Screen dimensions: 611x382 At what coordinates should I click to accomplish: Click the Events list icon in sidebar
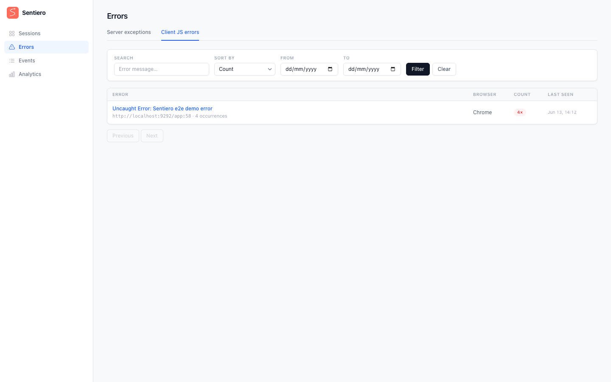coord(12,61)
